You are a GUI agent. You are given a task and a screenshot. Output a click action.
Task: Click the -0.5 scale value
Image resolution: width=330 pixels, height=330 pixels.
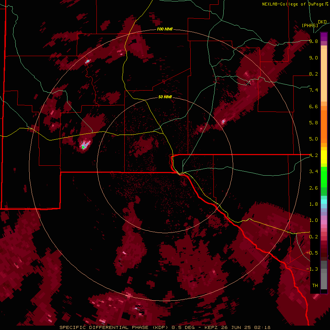click(x=312, y=253)
